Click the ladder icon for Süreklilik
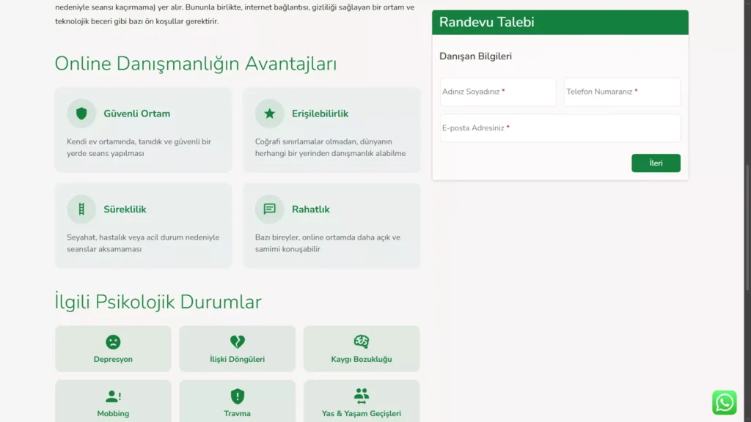This screenshot has height=422, width=751. tap(81, 208)
